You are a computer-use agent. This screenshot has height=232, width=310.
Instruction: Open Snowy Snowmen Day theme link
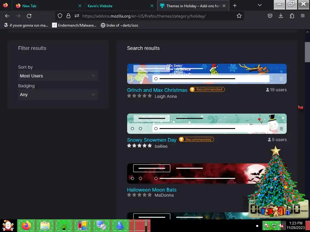pos(152,140)
